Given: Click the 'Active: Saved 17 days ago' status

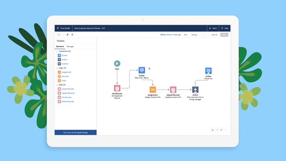Looking at the screenshot, I should [171, 35].
